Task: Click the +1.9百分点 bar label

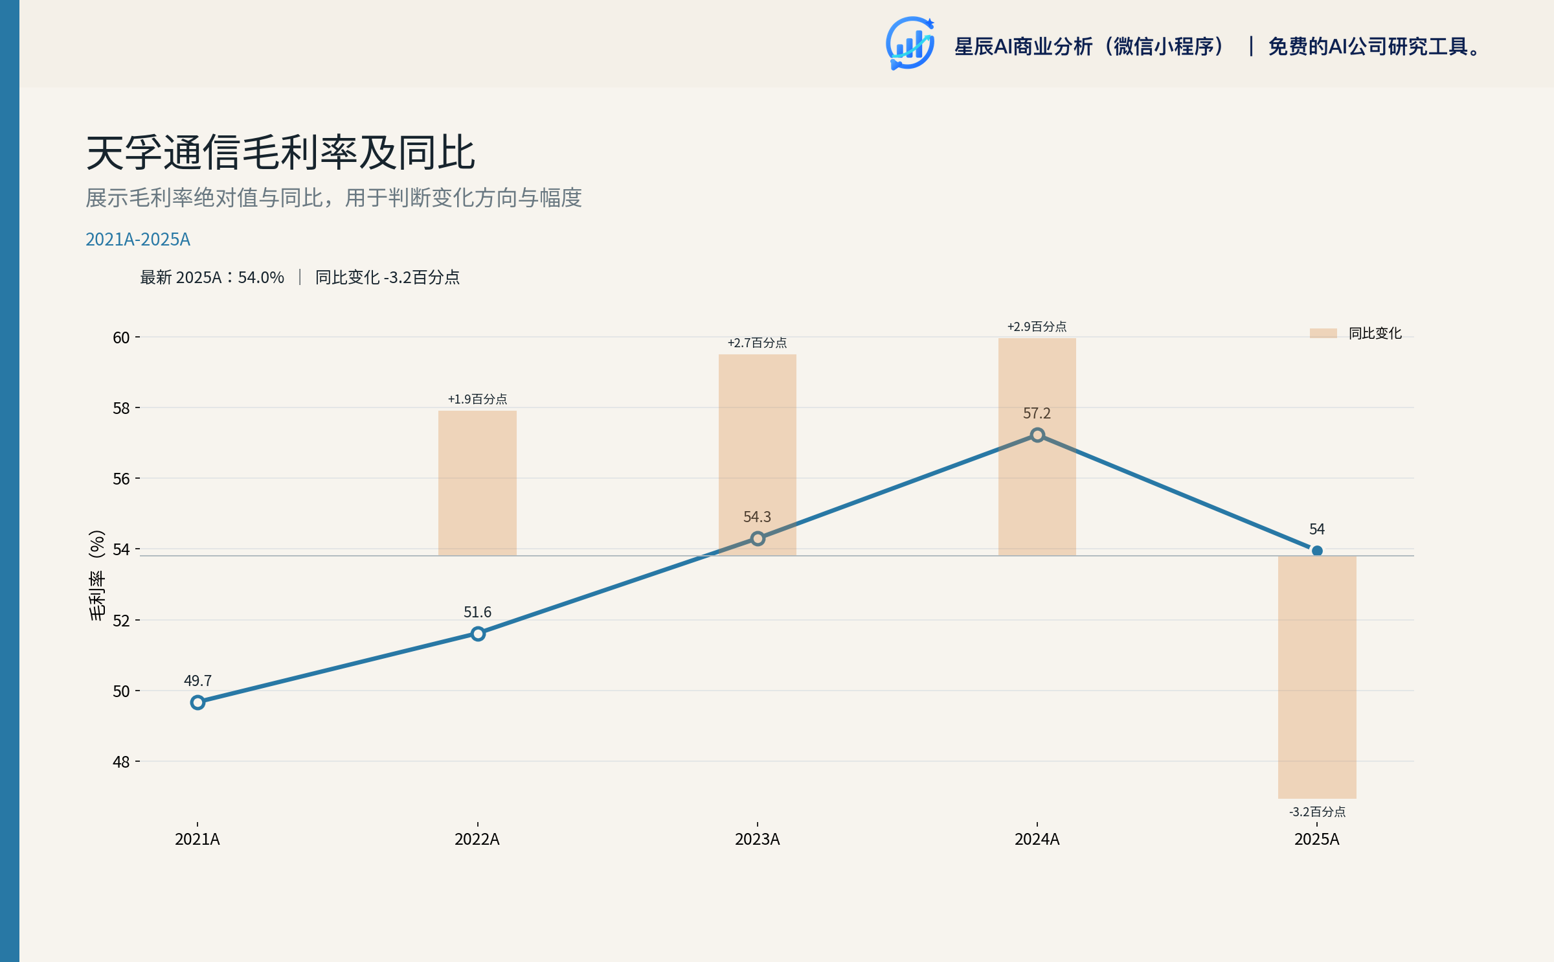Action: [477, 399]
